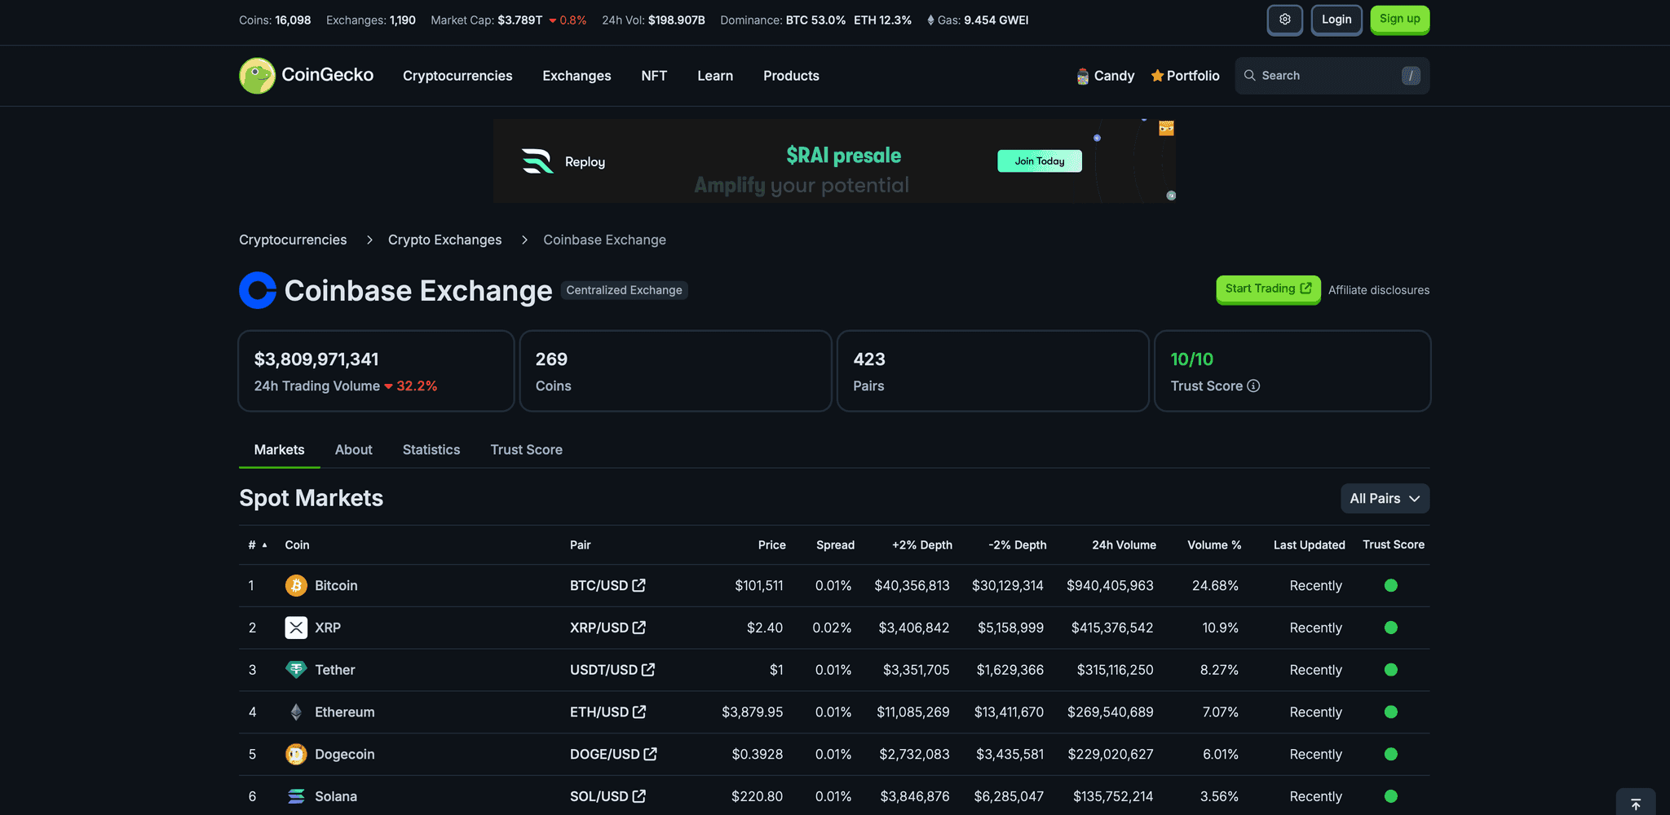Expand the All Pairs dropdown

(1384, 499)
